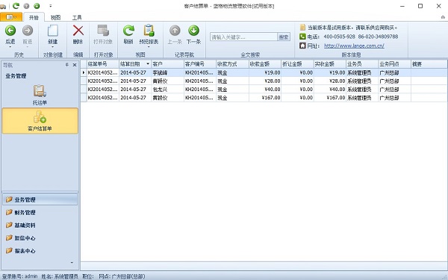
Task: Switch to the 开始 ribbon tab
Action: pyautogui.click(x=34, y=17)
